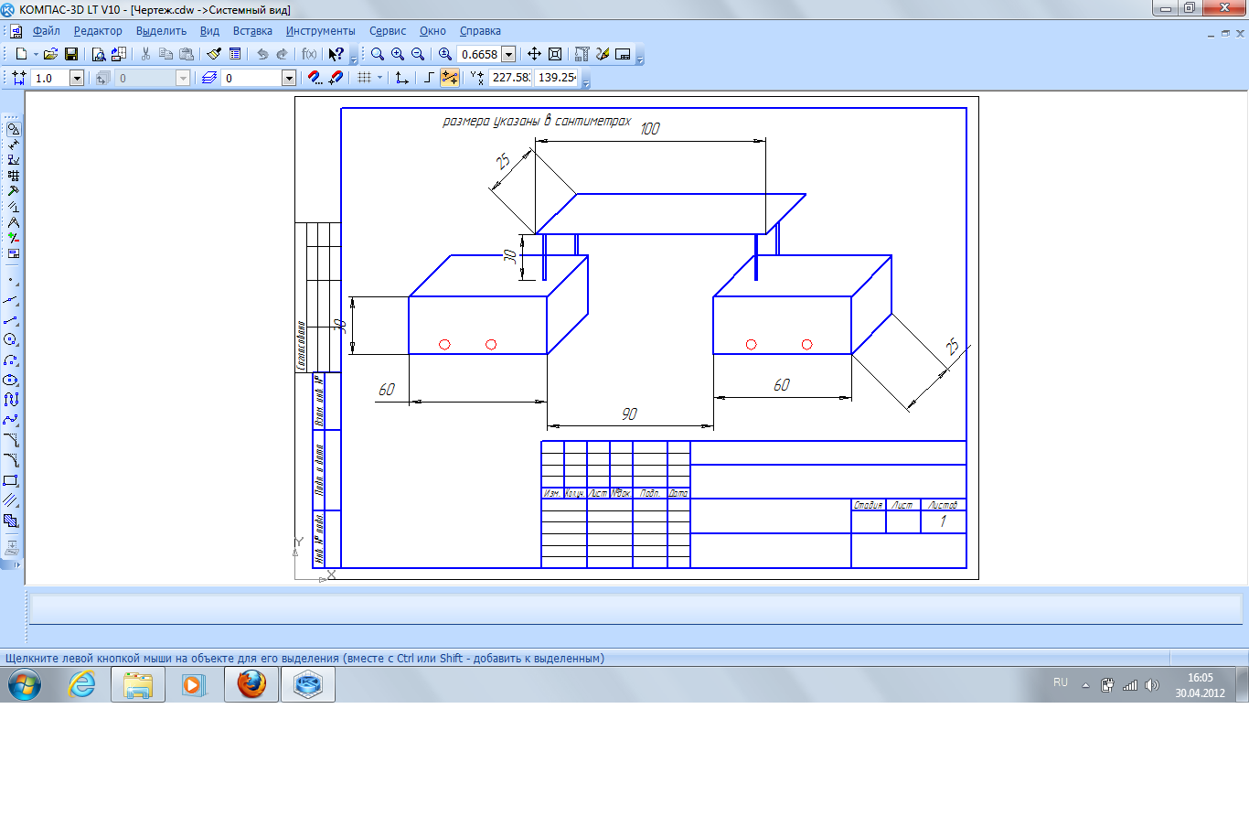Open the Вставка menu
This screenshot has height=816, width=1249.
pyautogui.click(x=252, y=31)
